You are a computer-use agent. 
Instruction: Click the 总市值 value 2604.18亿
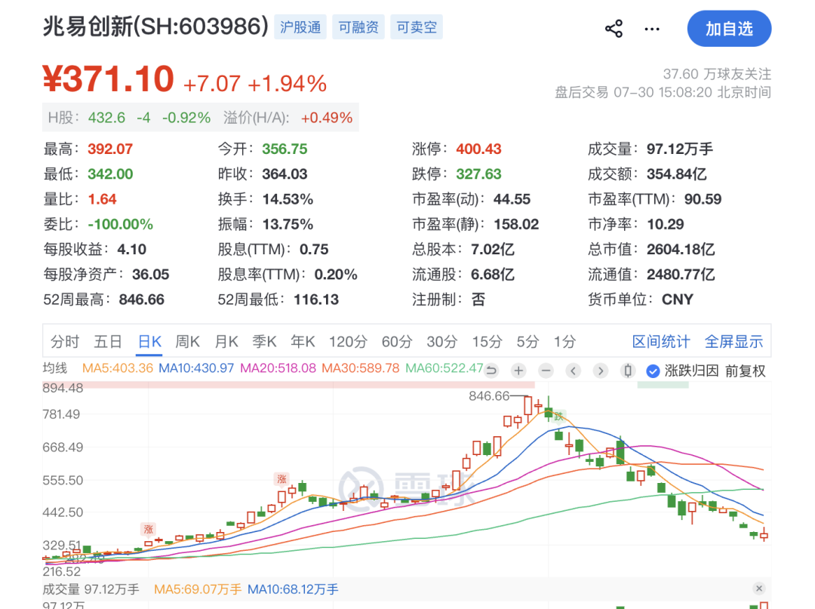pyautogui.click(x=681, y=250)
